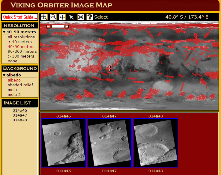Screen dimensions: 221x175
Task: Select the zoom out magnifier tool
Action: click(53, 17)
